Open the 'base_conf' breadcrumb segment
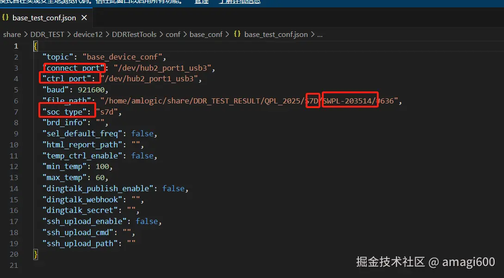 (206, 34)
